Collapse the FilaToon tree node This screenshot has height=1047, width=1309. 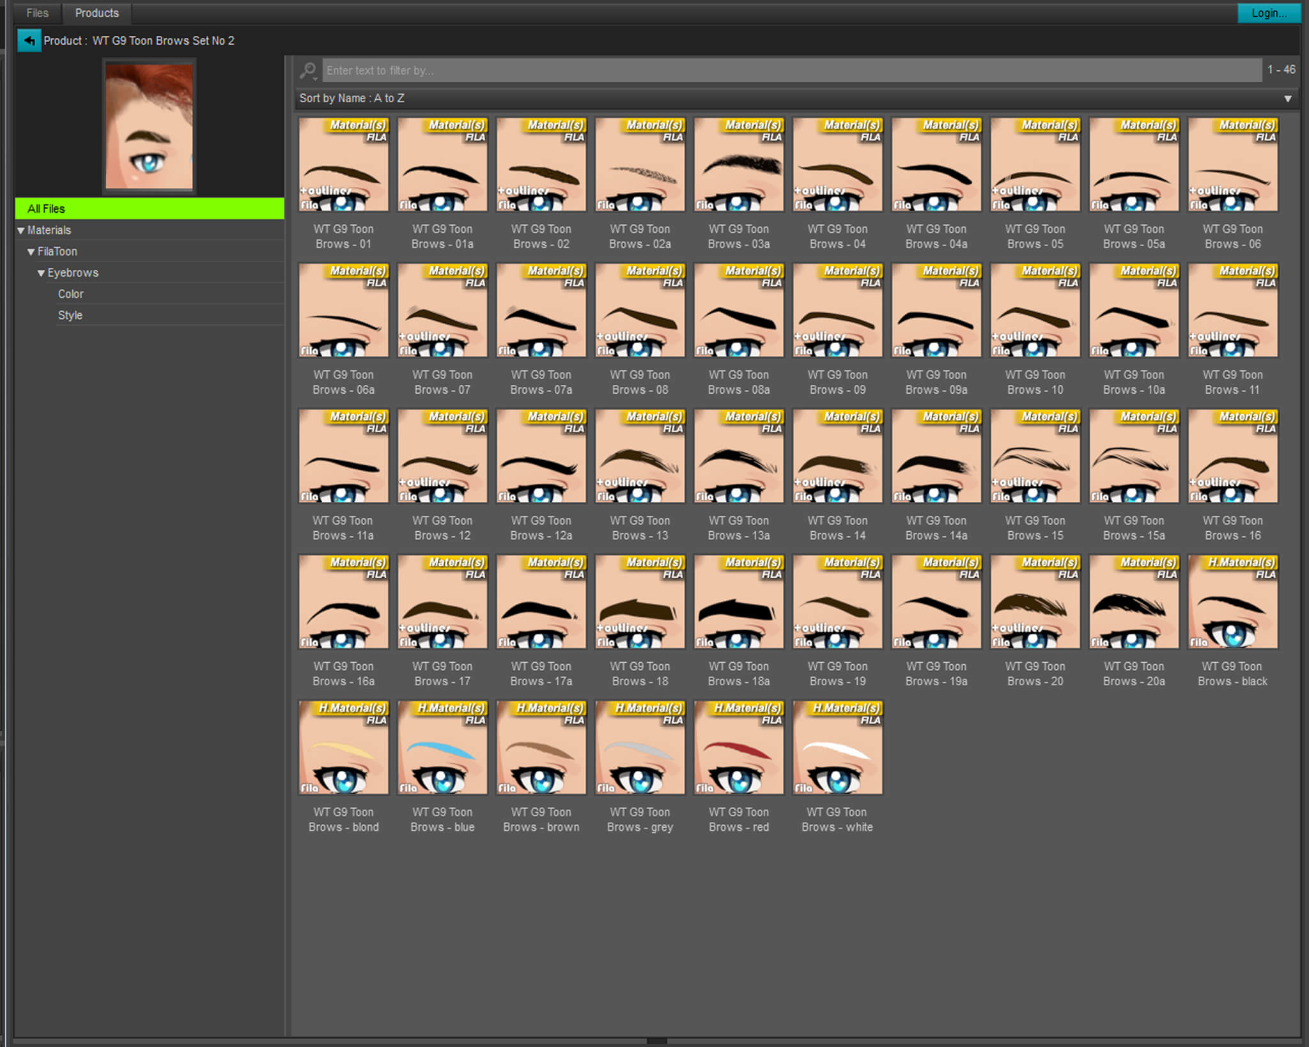[x=31, y=252]
